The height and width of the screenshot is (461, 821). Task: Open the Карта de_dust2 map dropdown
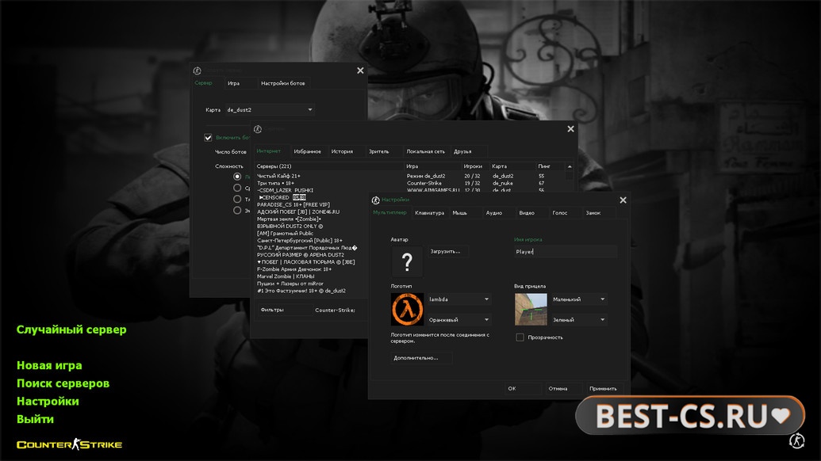coord(270,110)
